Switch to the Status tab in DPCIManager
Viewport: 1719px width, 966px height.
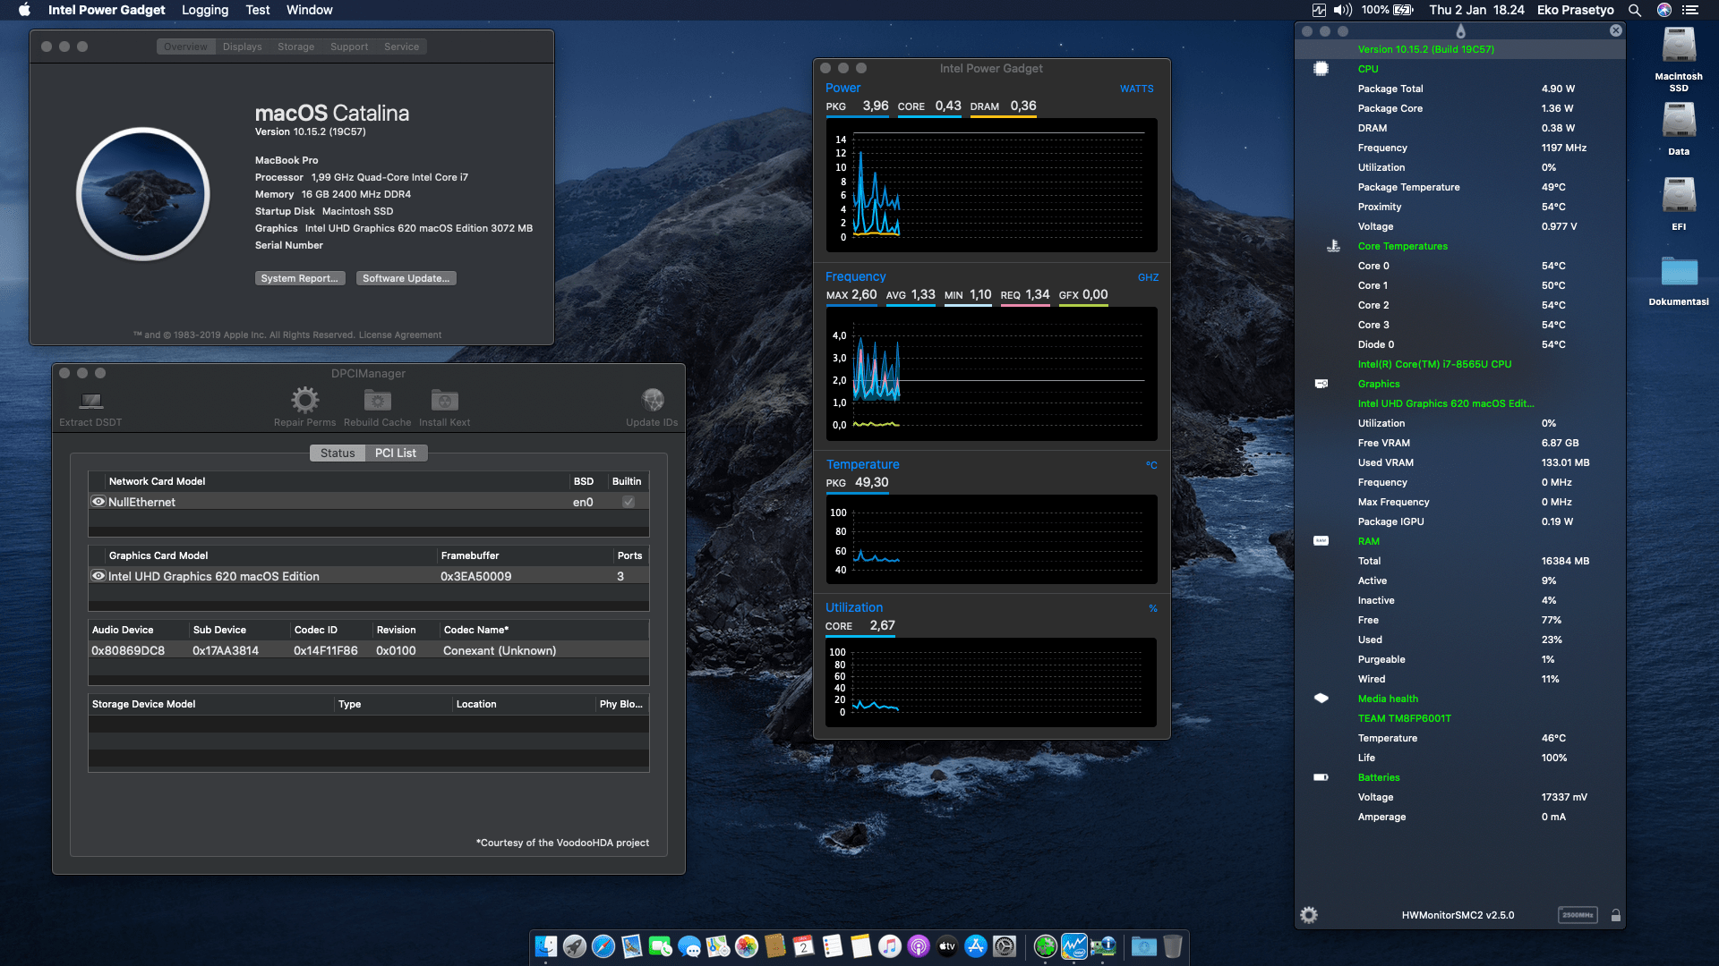338,453
